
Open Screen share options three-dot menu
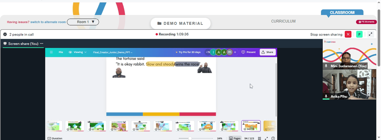[42, 43]
